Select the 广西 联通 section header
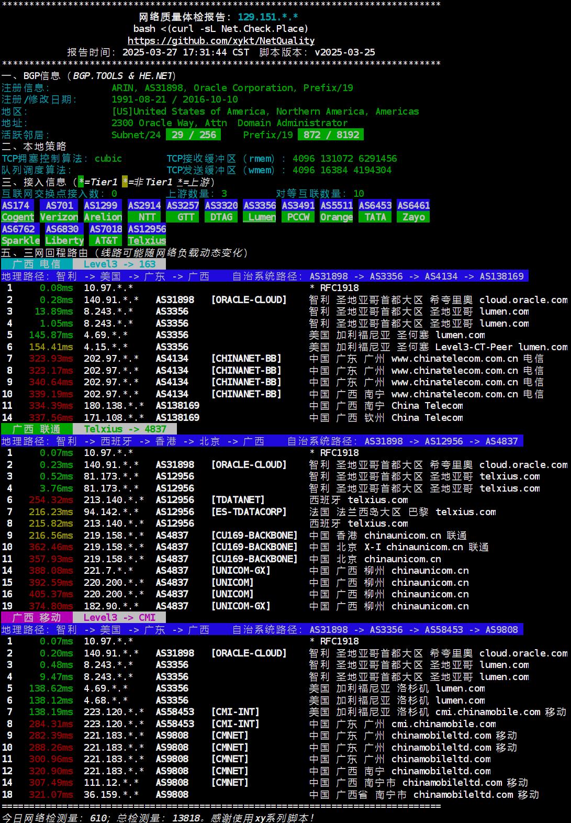Screen dimensions: 571x823 tap(37, 429)
